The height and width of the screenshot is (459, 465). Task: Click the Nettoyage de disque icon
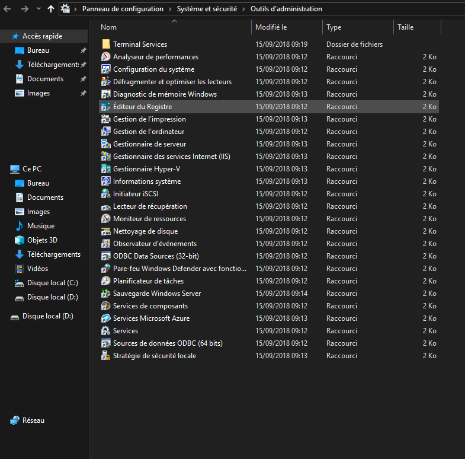pos(106,231)
